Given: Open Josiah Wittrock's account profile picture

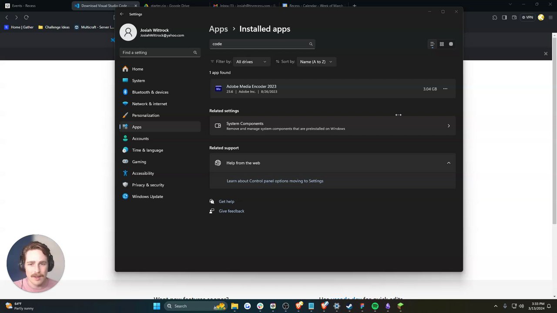Looking at the screenshot, I should point(128,32).
